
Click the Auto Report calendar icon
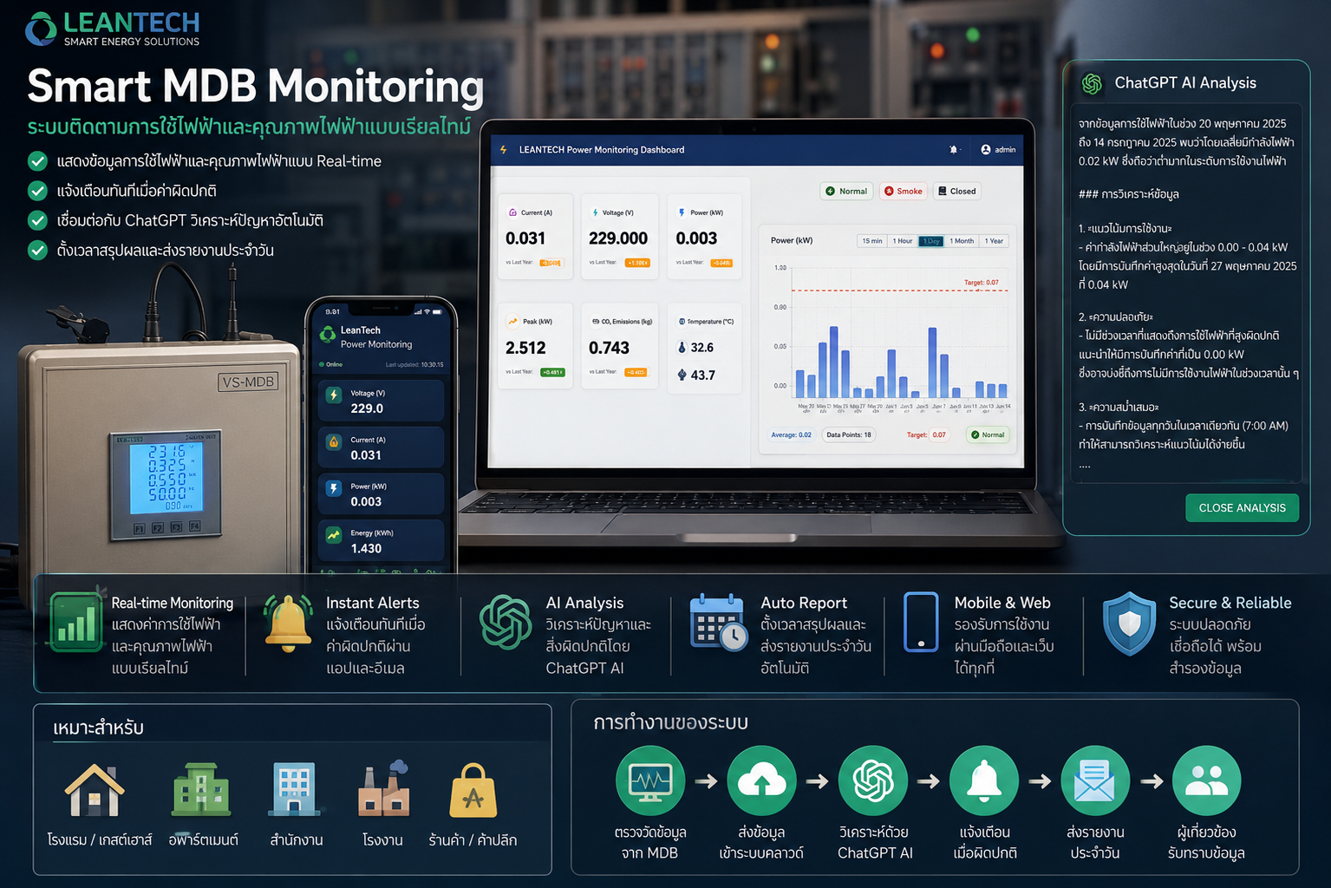click(x=719, y=622)
